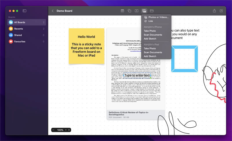Zoom out with the minus button

[x=53, y=130]
